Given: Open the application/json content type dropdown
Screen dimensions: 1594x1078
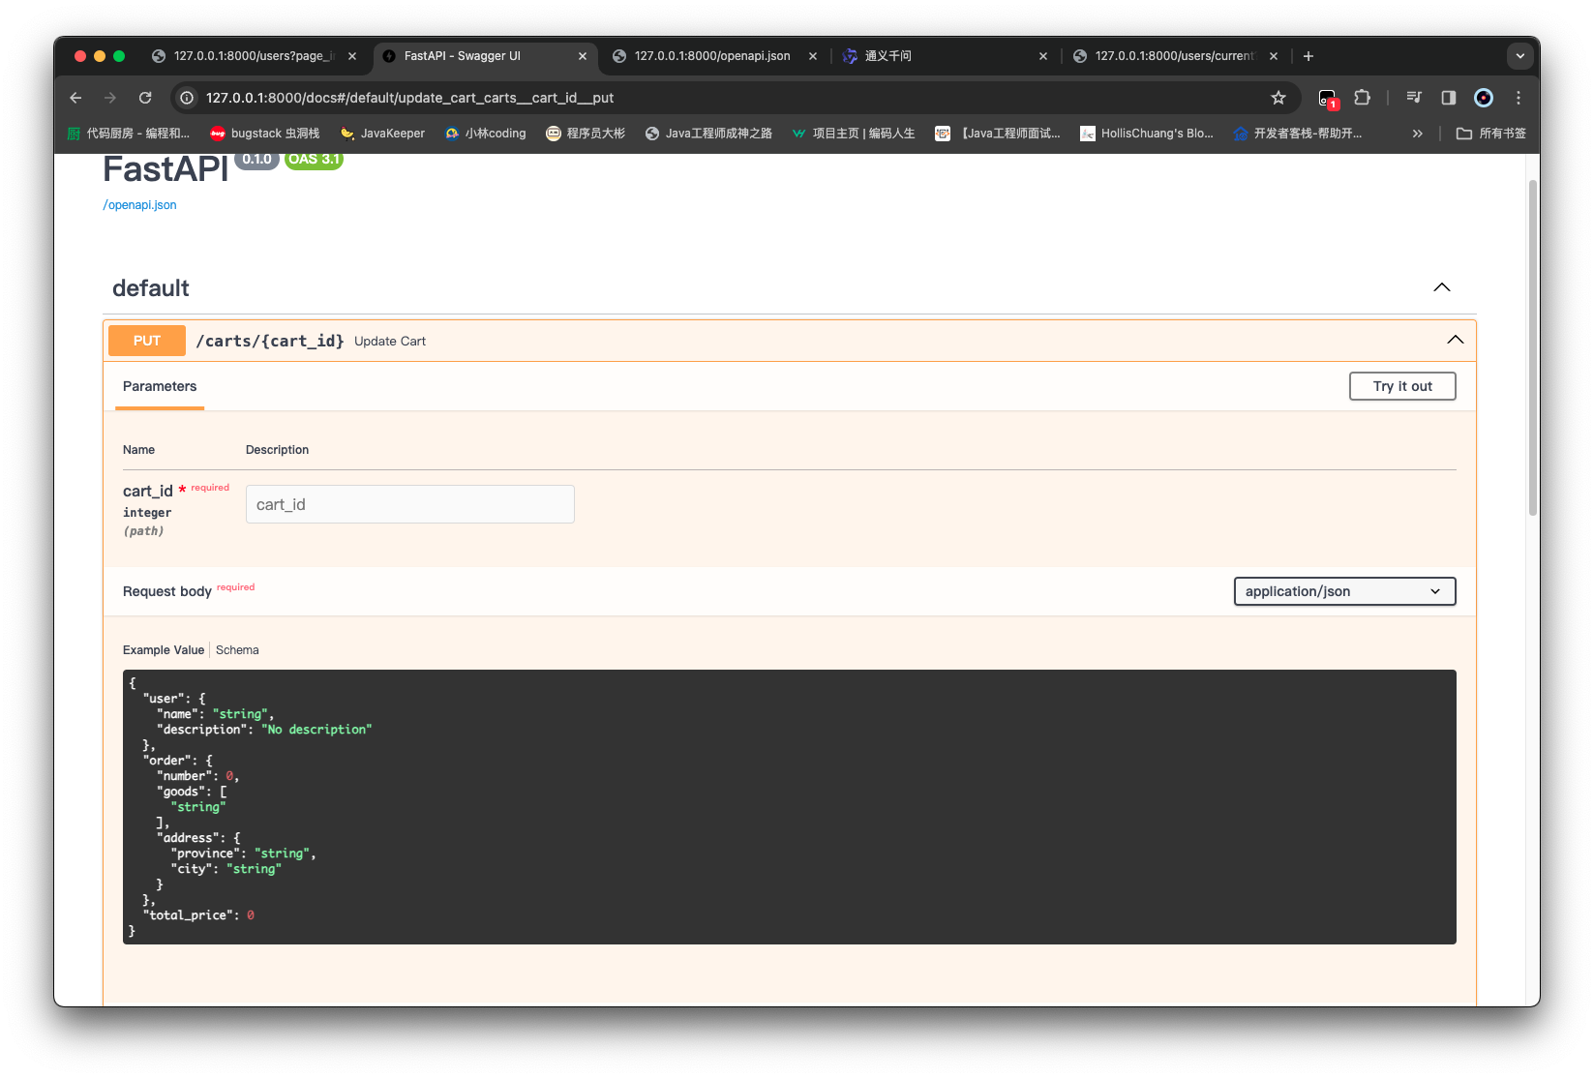Looking at the screenshot, I should [x=1344, y=591].
